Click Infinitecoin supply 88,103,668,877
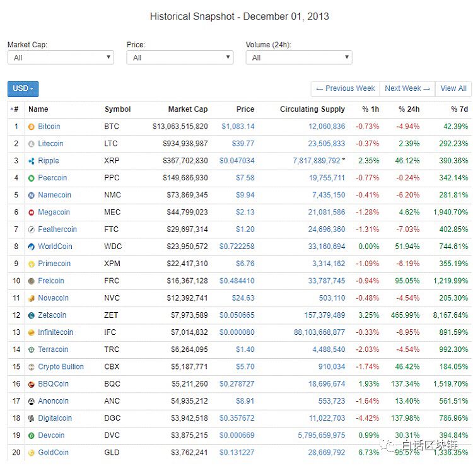Screen dimensions: 473x466 pos(320,332)
